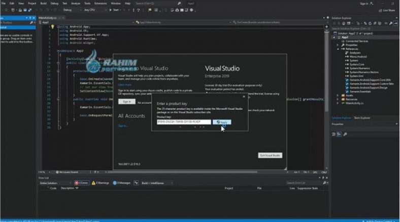Image resolution: width=400 pixels, height=222 pixels.
Task: Open the App2.MainActivity type dropdown
Action: pos(183,22)
